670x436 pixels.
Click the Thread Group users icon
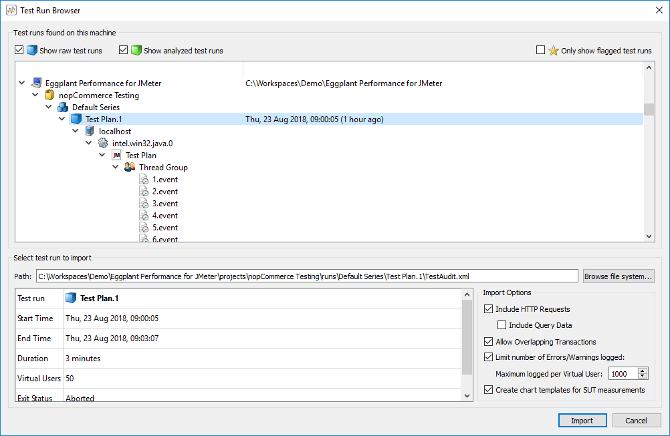[130, 167]
